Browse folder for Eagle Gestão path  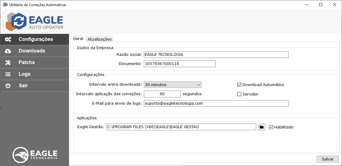click(x=262, y=127)
